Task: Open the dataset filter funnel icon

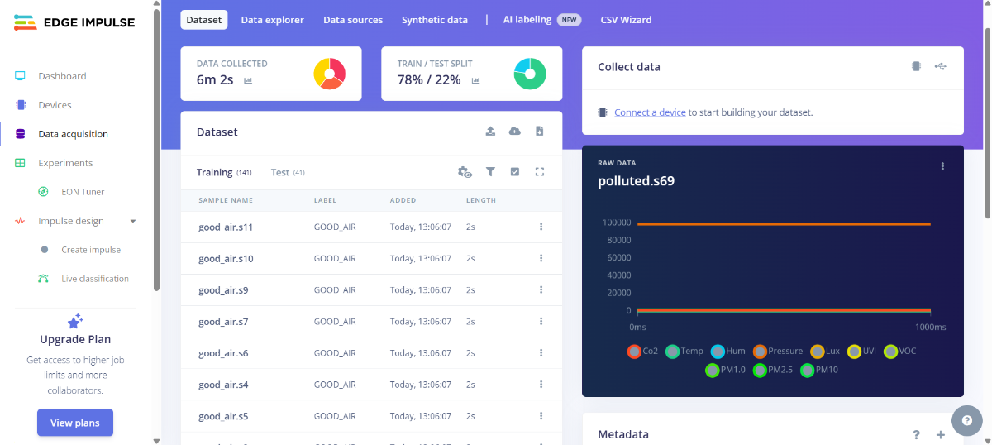Action: coord(490,172)
